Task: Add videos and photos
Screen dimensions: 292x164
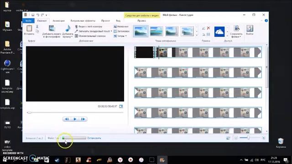Action: pos(52,31)
